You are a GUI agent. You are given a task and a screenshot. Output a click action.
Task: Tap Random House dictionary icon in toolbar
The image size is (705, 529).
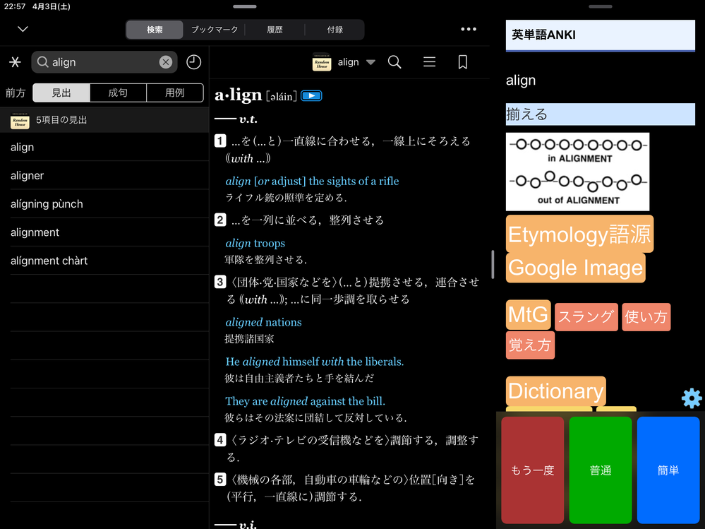coord(322,62)
